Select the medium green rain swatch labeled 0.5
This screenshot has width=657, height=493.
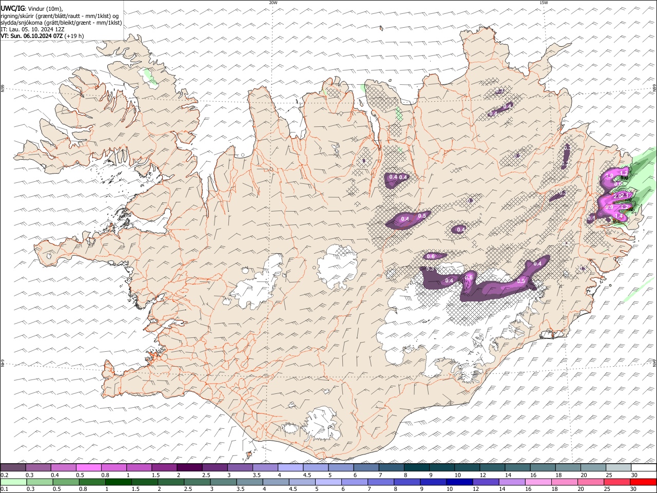(x=66, y=482)
